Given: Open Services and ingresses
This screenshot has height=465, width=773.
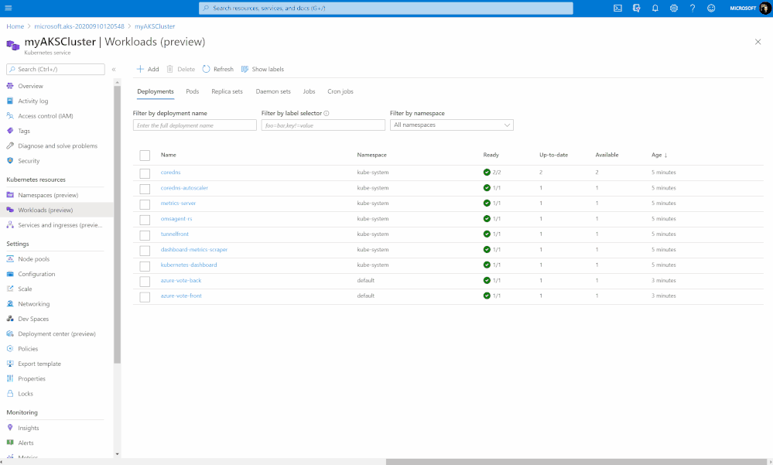Looking at the screenshot, I should (x=60, y=225).
